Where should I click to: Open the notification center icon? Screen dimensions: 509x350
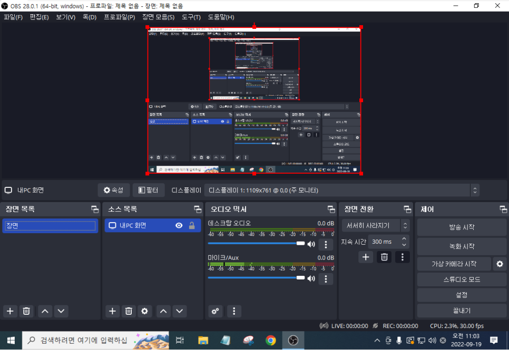point(494,341)
